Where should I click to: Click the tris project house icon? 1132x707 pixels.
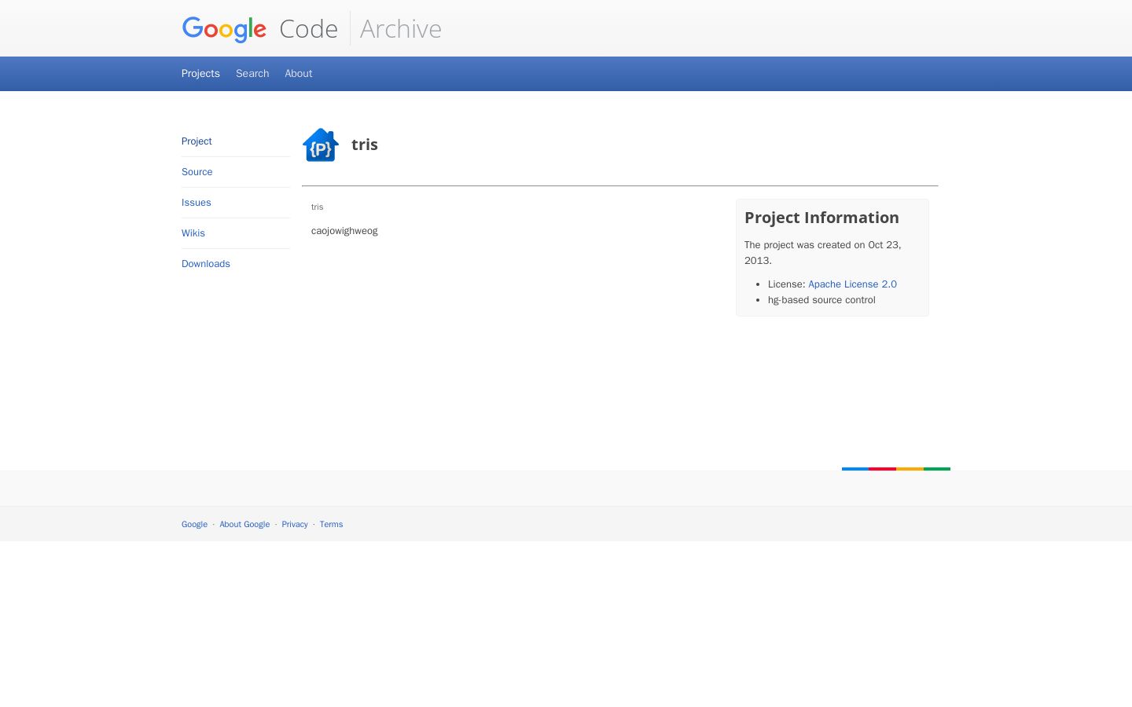pos(321,145)
